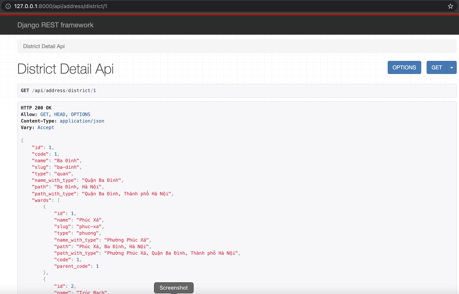Click the GET /api/address/district/1 request line
This screenshot has height=294, width=459.
point(58,91)
